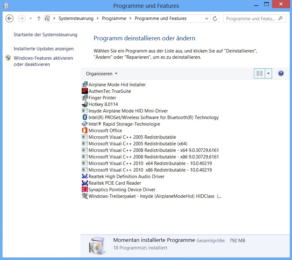Close the Programme und Features window

pyautogui.click(x=281, y=4)
